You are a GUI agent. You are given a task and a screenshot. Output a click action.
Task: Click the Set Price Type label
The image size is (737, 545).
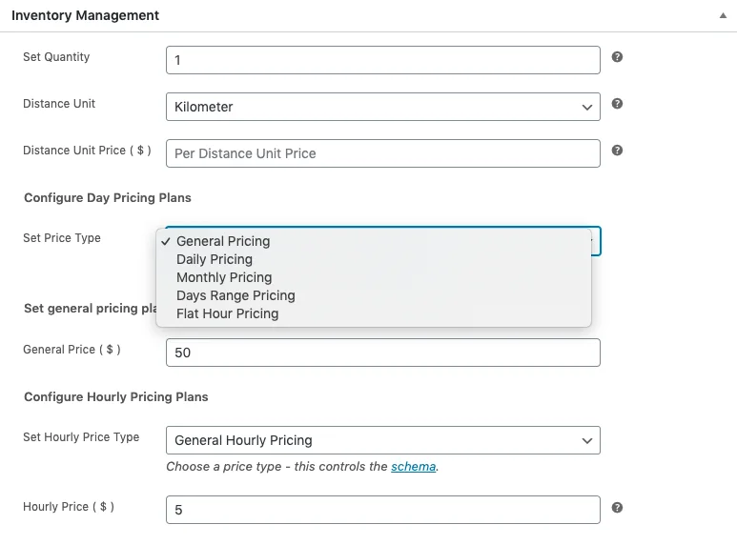pos(62,238)
